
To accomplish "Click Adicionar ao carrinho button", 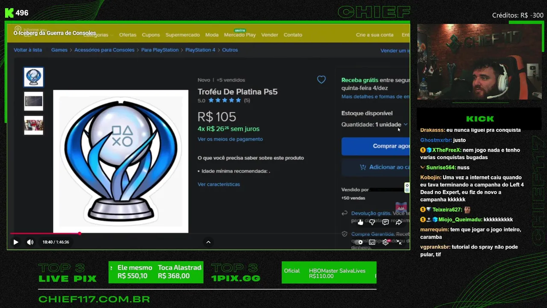I will 376,167.
